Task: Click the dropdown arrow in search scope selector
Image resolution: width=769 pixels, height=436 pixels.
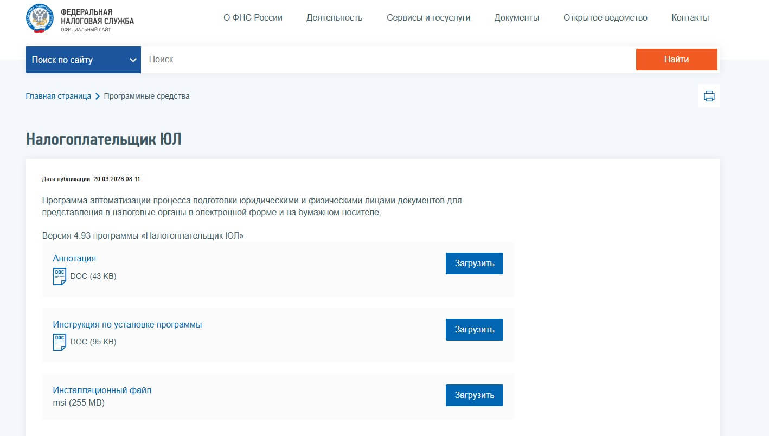Action: pos(133,60)
